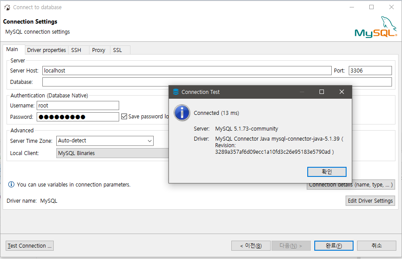Click the Port field showing 3306
402x259 pixels.
(370, 70)
